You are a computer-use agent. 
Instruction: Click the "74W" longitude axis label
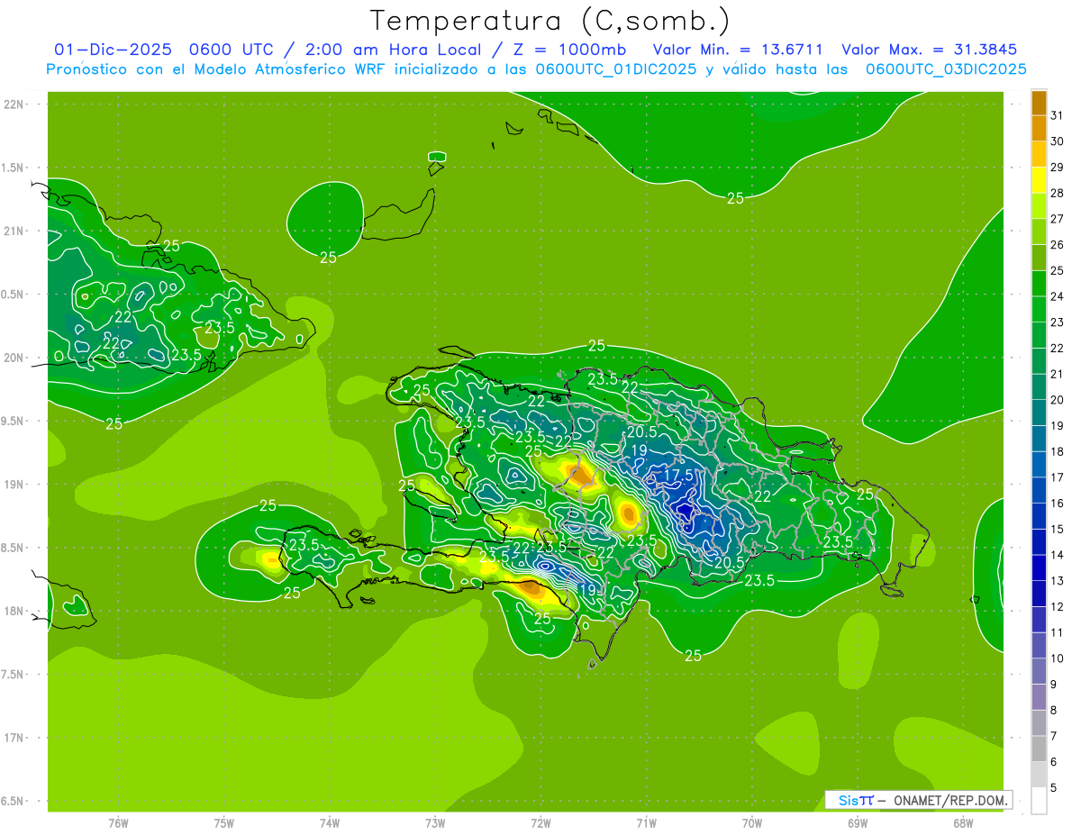pyautogui.click(x=330, y=822)
